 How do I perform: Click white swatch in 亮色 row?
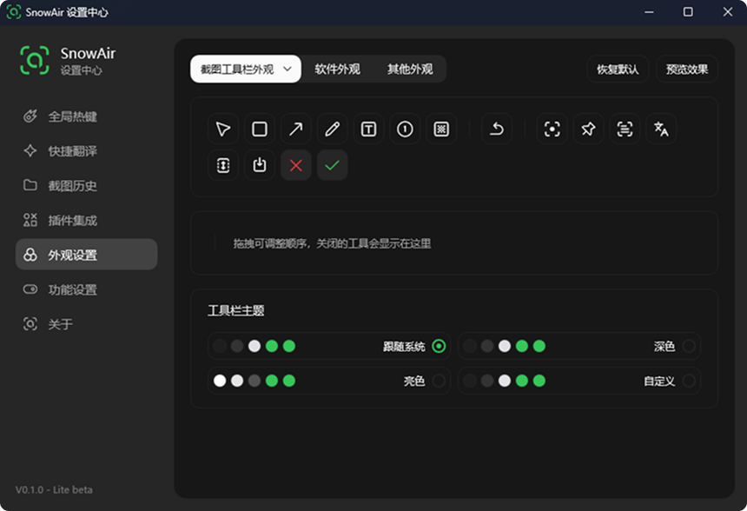pyautogui.click(x=220, y=381)
